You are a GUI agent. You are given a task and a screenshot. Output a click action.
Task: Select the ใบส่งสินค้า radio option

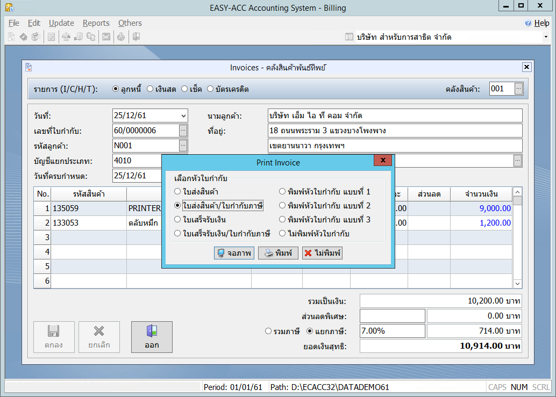177,191
